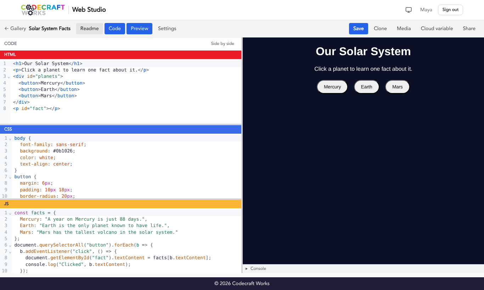Go back to the Gallery
This screenshot has width=484, height=290.
pyautogui.click(x=15, y=29)
